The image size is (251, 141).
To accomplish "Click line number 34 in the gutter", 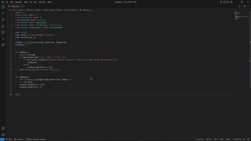I will (x=11, y=95).
